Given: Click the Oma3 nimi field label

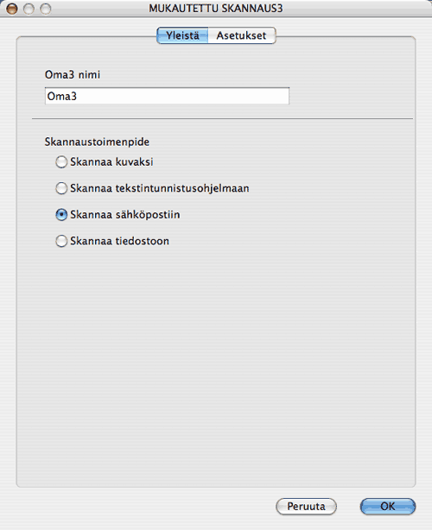Looking at the screenshot, I should pyautogui.click(x=73, y=74).
